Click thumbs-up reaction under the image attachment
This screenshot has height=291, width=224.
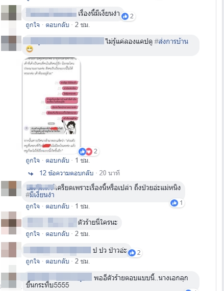point(82,152)
